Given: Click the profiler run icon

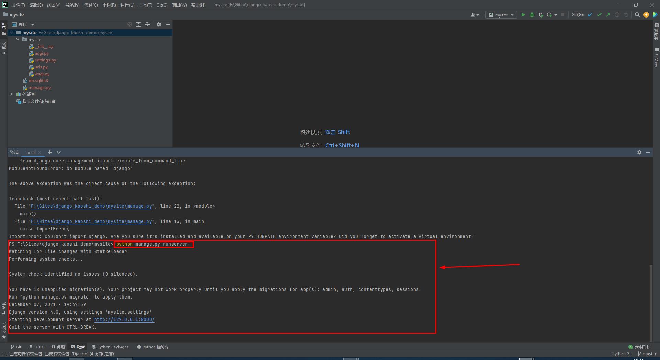Looking at the screenshot, I should coord(549,15).
